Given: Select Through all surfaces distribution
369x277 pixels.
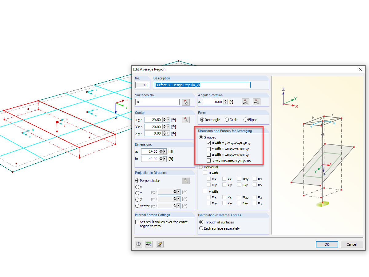Looking at the screenshot, I should pyautogui.click(x=201, y=222).
